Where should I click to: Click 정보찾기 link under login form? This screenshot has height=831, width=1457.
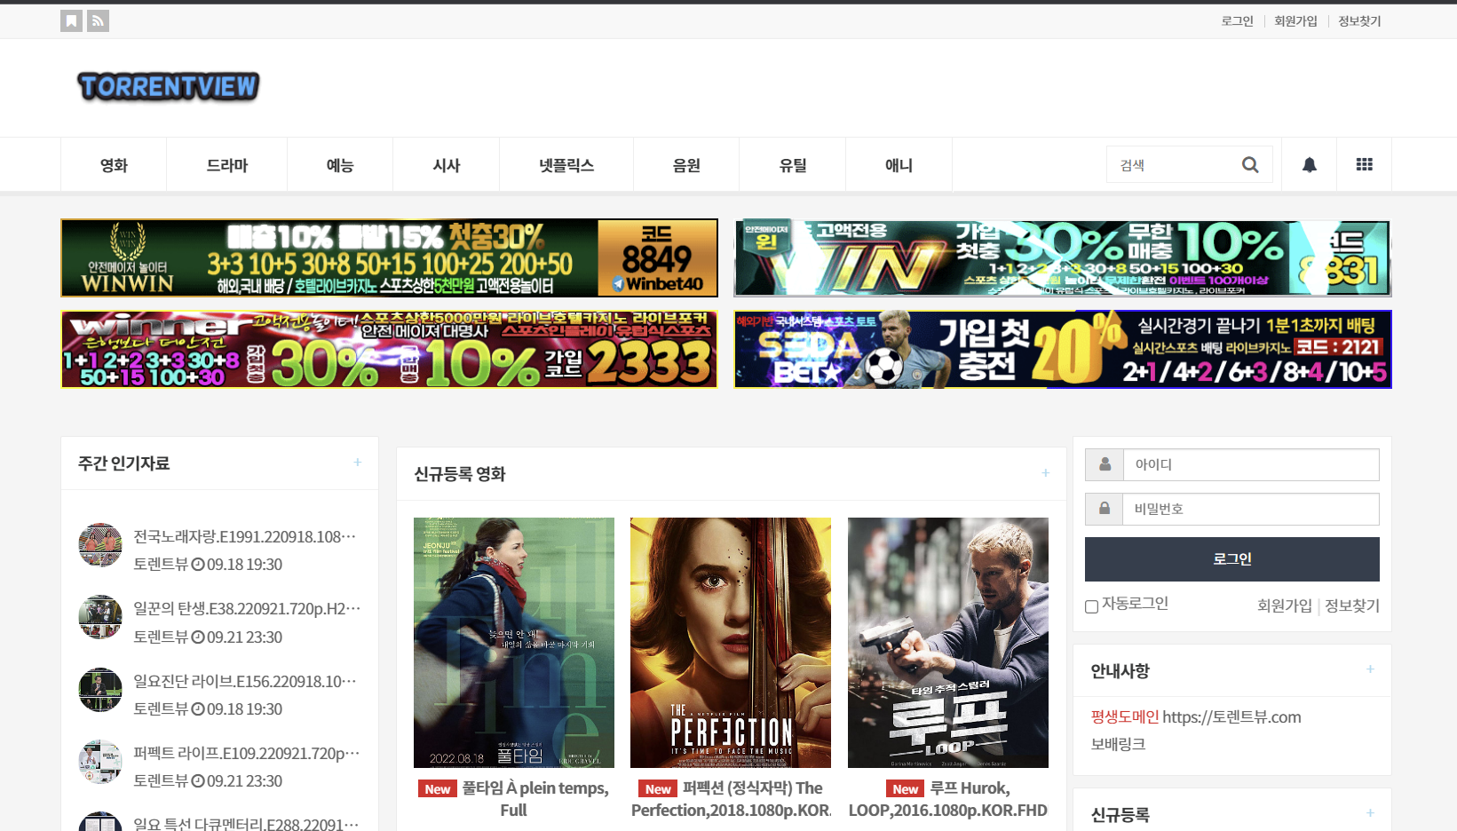coord(1352,605)
